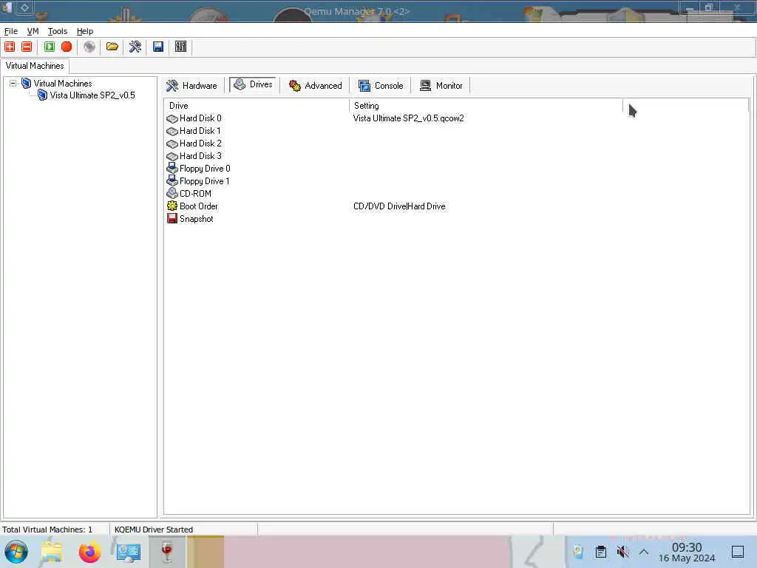This screenshot has width=757, height=568.
Task: Open the File menu
Action: tap(10, 31)
